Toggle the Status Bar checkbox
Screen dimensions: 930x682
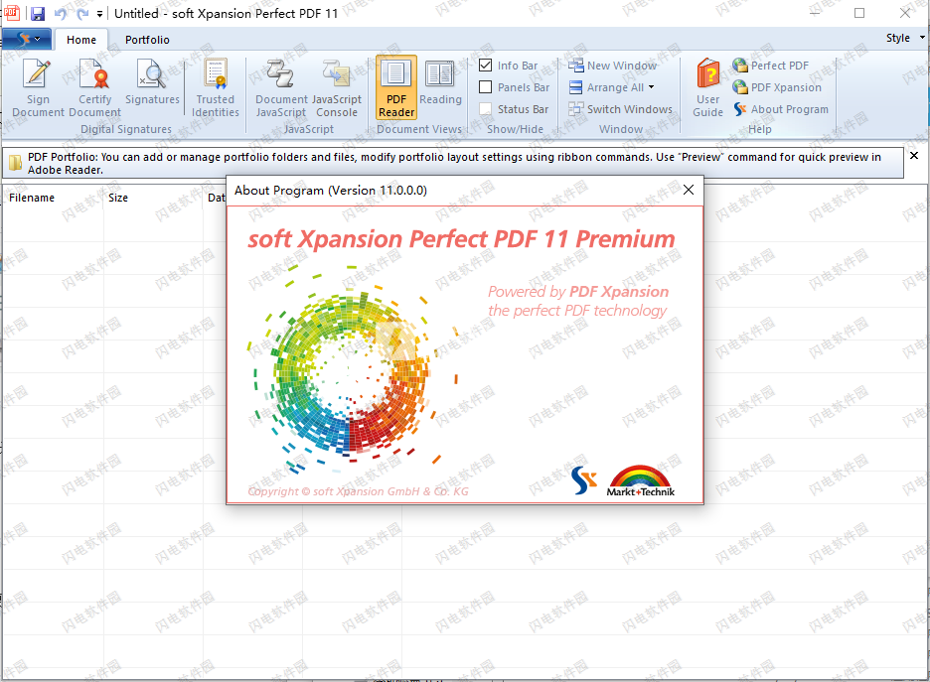pos(485,109)
